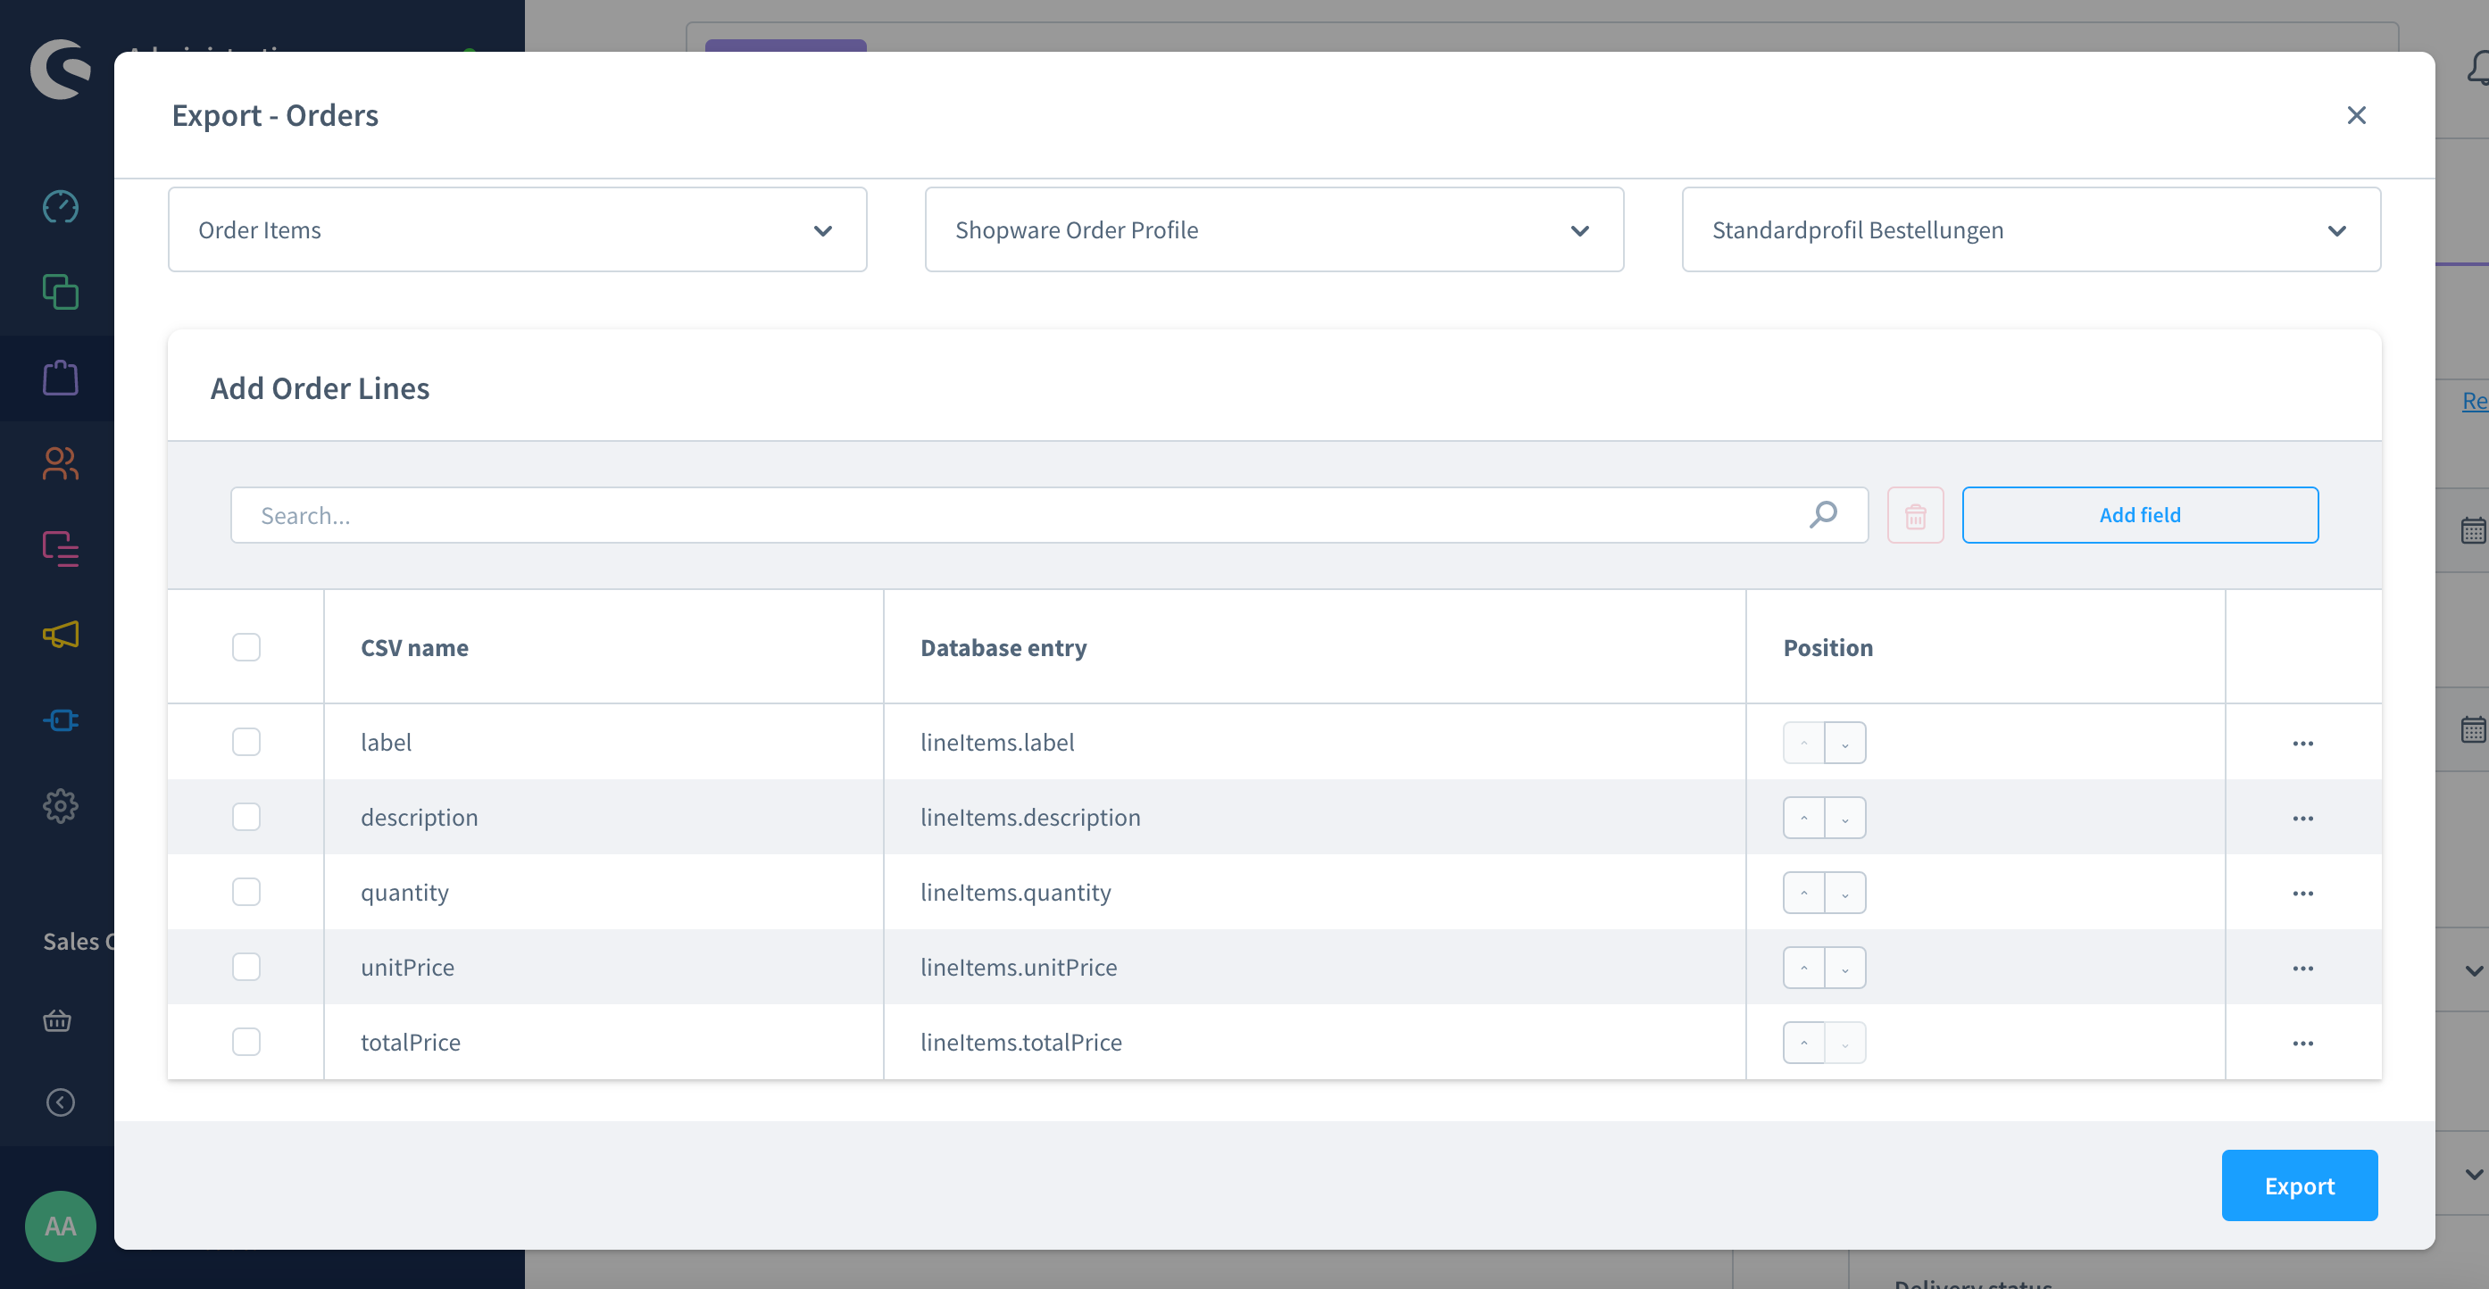Open context menu for unitPrice row
Screen dimensions: 2489x1289
[x=2302, y=969]
